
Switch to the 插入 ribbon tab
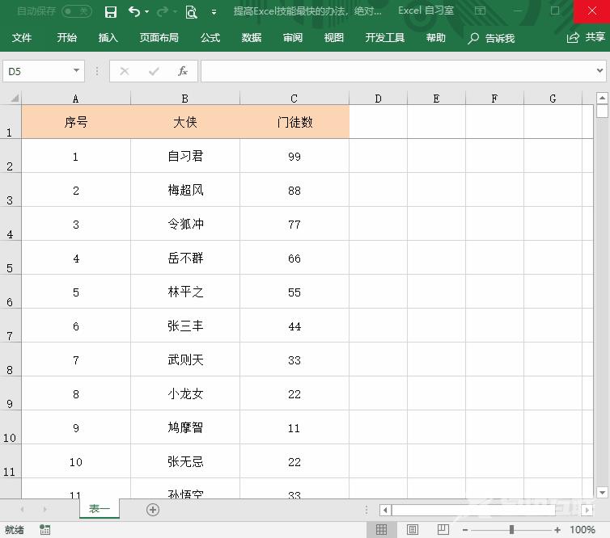tap(108, 38)
